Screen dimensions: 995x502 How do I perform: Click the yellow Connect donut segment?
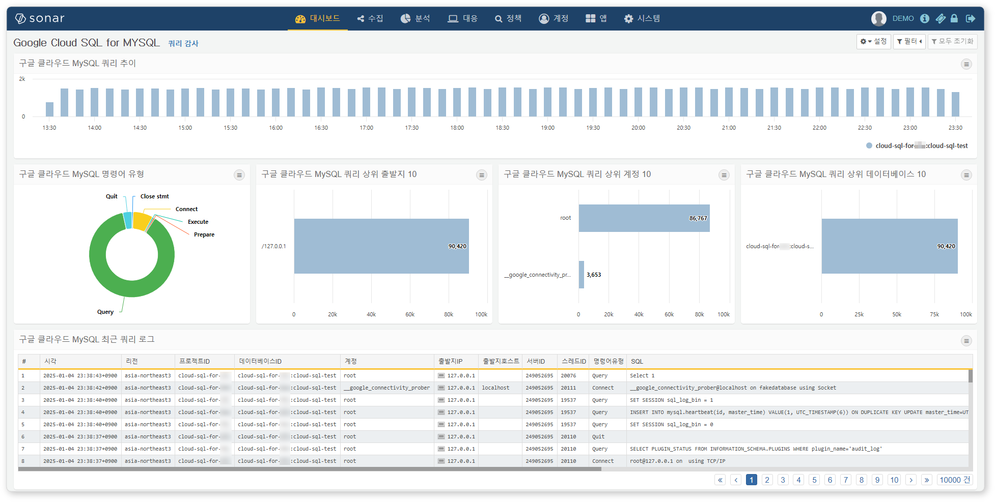(141, 221)
